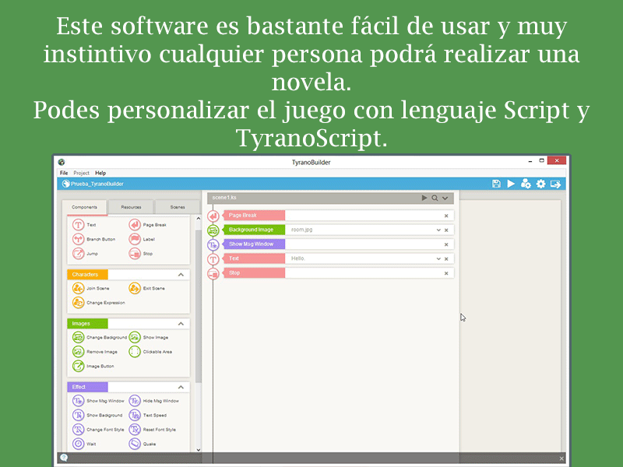Viewport: 623px width, 467px height.
Task: Delete the Background Image timeline row
Action: tap(446, 230)
